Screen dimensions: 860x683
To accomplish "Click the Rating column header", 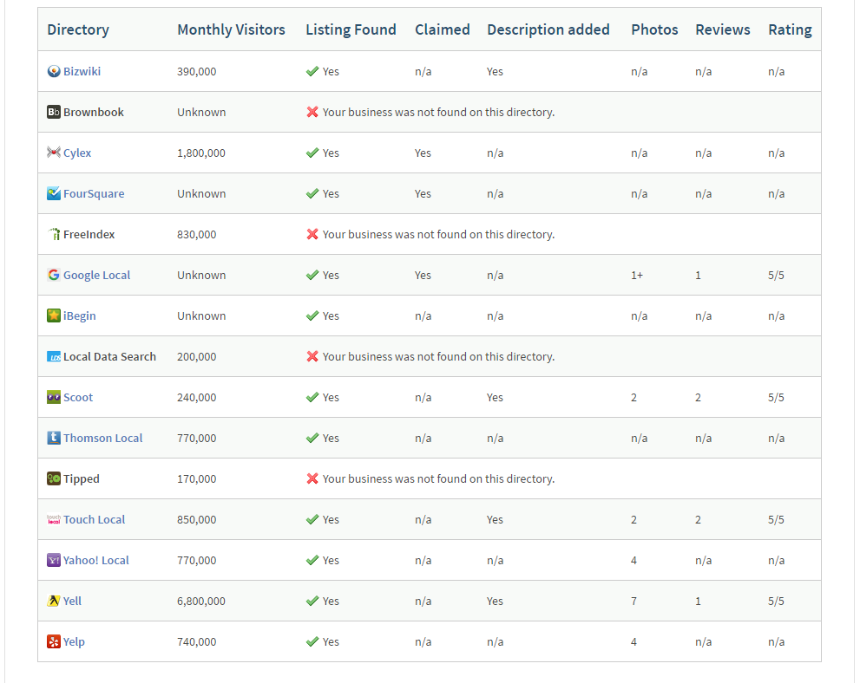I will click(x=790, y=29).
